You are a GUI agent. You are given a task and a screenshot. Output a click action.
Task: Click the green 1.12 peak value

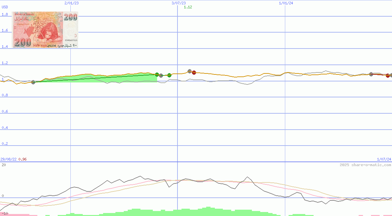188,7
